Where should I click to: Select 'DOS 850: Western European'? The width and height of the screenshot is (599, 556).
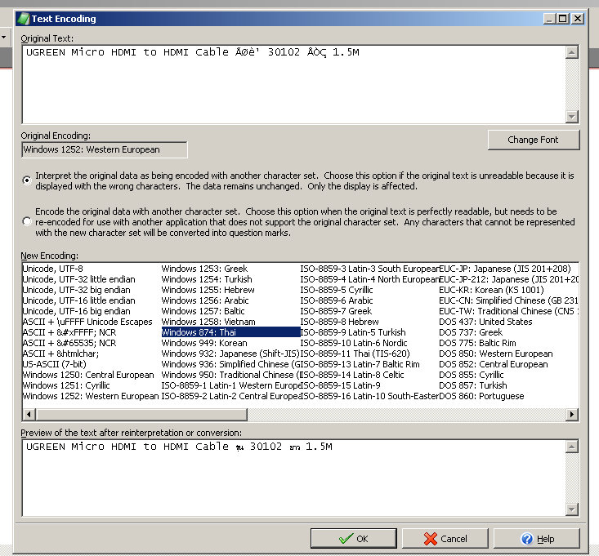click(496, 354)
